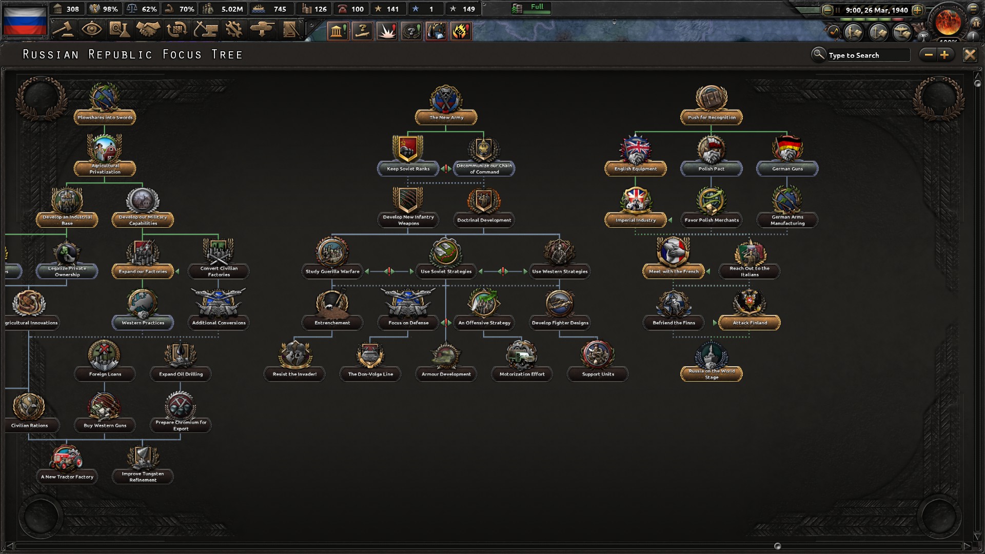Screen dimensions: 985x554
Task: Open the Production wrench-gear menu
Action: click(x=234, y=30)
